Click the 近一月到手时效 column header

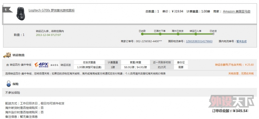pyautogui.click(x=162, y=62)
